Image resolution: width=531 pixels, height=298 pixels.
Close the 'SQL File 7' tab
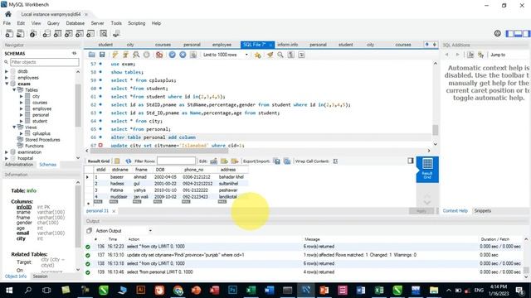270,45
